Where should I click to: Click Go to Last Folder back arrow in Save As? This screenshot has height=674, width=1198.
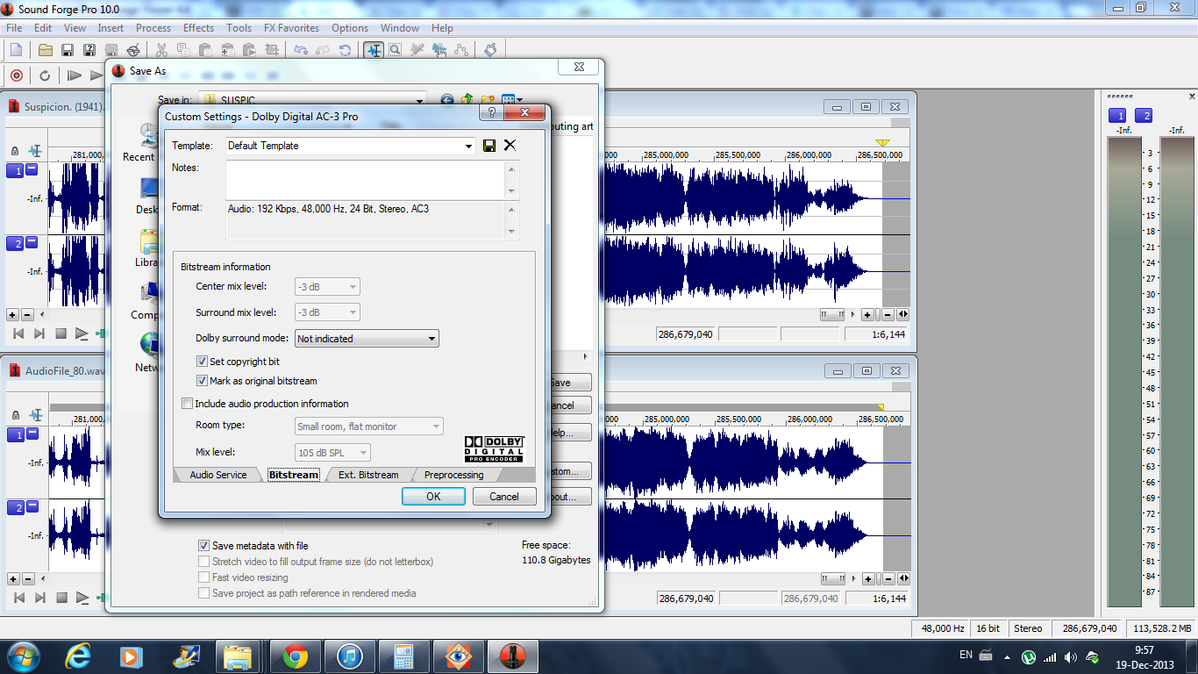(x=447, y=101)
